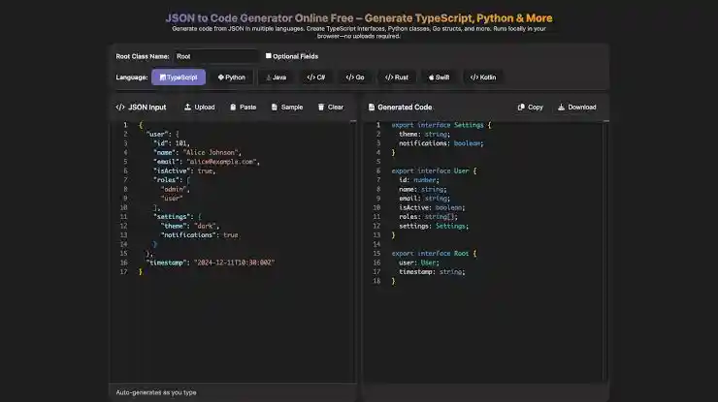Click the Sample file icon
The width and height of the screenshot is (718, 402).
click(275, 107)
